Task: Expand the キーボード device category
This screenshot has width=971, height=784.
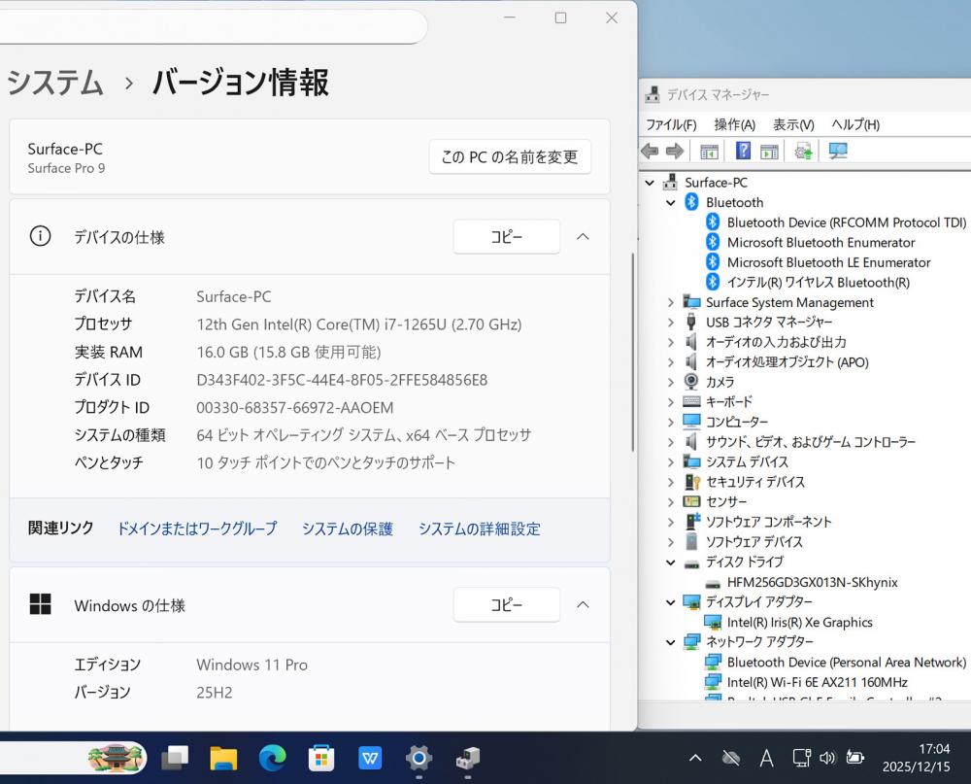Action: click(x=670, y=401)
